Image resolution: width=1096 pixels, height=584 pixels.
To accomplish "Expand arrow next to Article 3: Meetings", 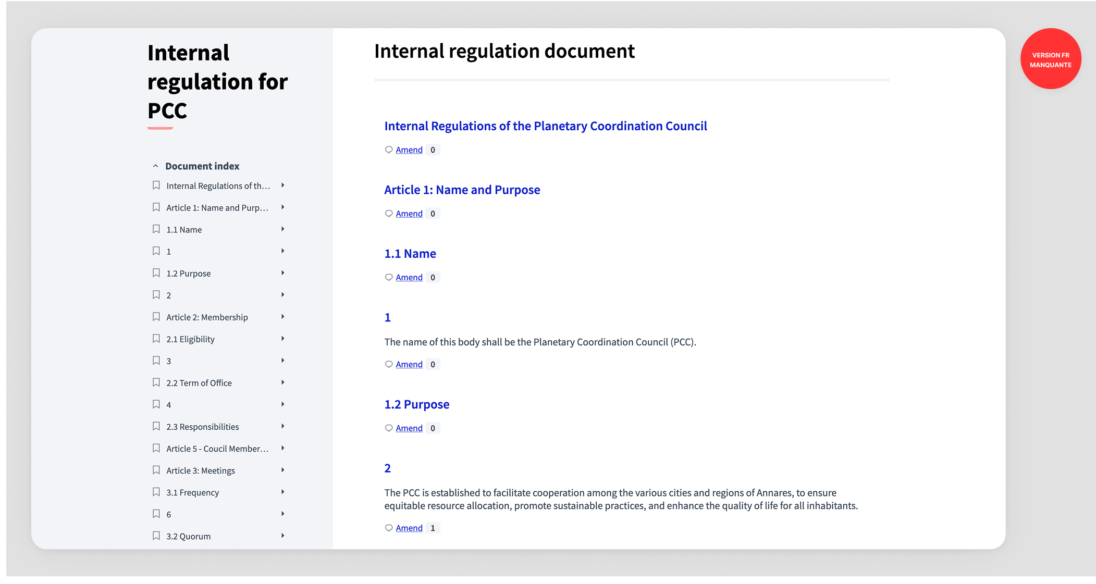I will click(283, 470).
